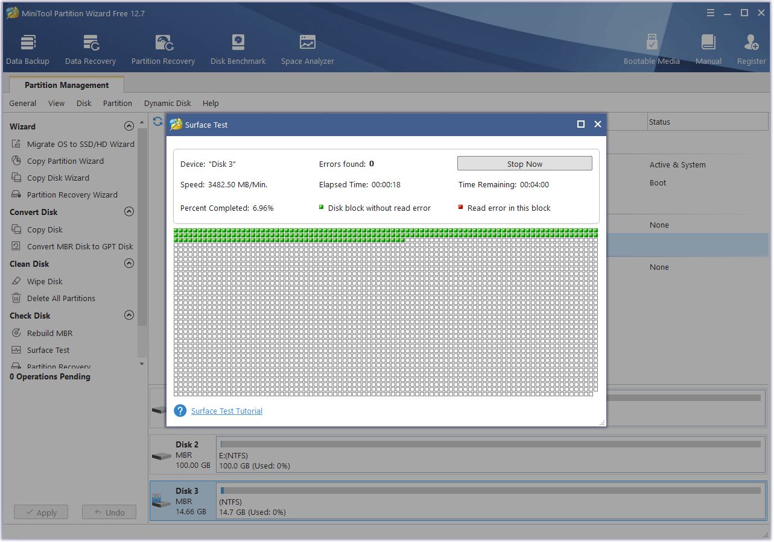The image size is (774, 542).
Task: Click sidebar scroll down arrow
Action: tap(142, 363)
